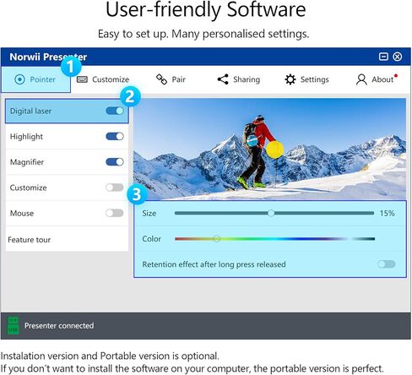Open the Sharing tab
Viewport: 412px width, 375px height.
pyautogui.click(x=239, y=79)
